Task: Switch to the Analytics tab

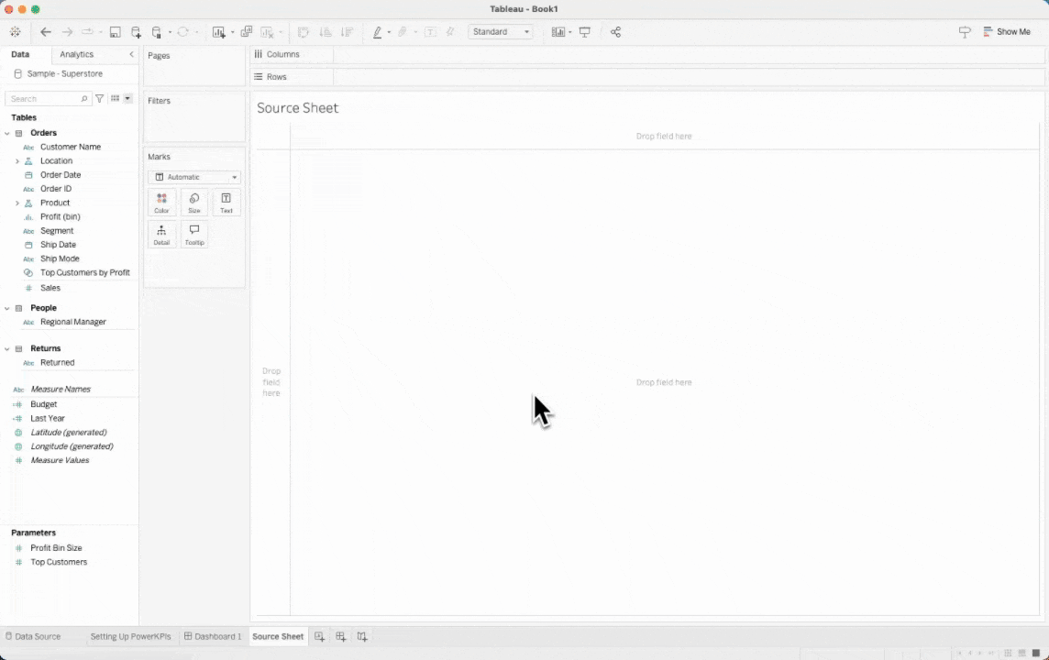Action: 76,54
